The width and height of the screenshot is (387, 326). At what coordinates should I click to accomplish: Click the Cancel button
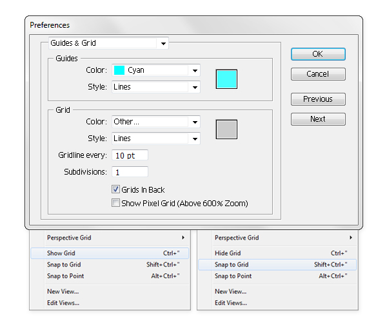(x=318, y=74)
